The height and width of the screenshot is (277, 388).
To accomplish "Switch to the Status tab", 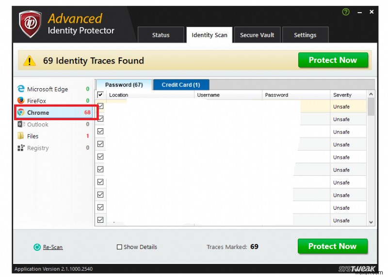I will tap(161, 35).
